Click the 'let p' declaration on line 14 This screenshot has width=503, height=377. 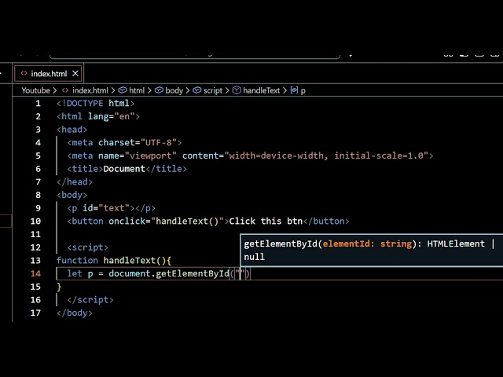80,274
